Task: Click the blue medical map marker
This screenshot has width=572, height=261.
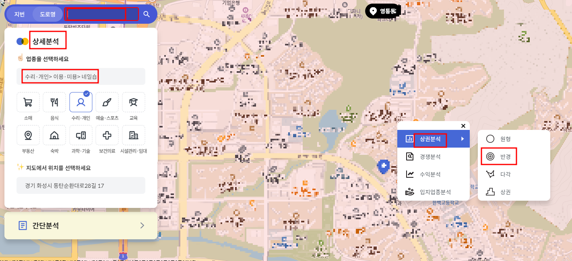Action: [x=384, y=166]
